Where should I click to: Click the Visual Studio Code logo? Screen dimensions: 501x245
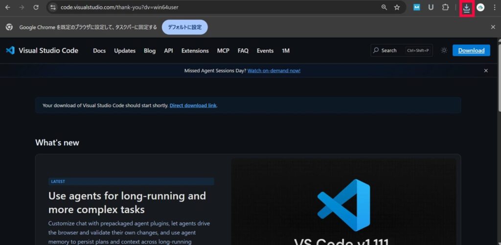tap(10, 50)
